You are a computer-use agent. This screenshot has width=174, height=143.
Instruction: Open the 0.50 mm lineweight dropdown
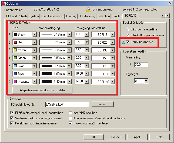[69, 58]
